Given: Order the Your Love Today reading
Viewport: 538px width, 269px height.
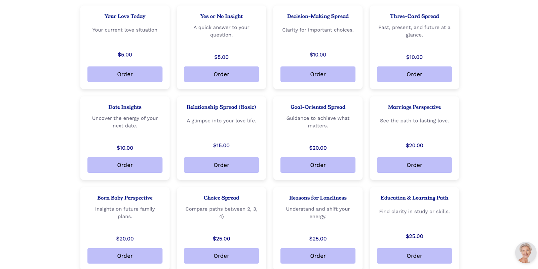Looking at the screenshot, I should [125, 74].
